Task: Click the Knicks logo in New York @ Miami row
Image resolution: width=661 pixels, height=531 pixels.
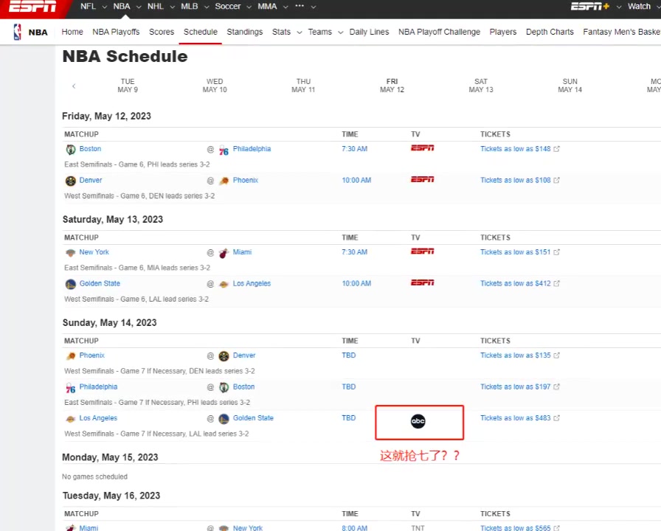Action: tap(71, 252)
